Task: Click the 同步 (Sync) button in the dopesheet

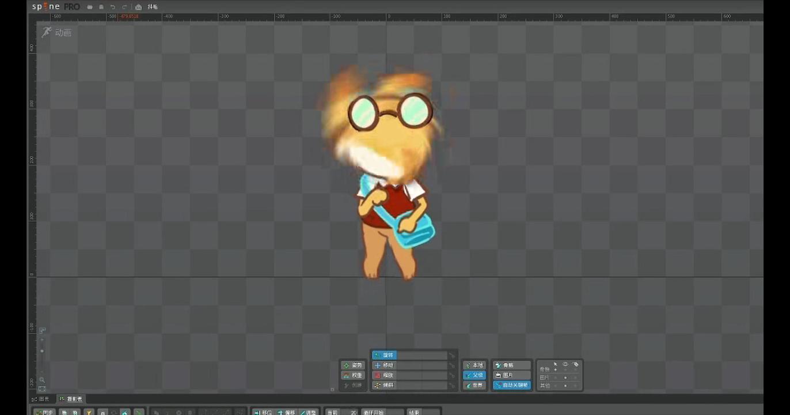Action: pos(44,413)
